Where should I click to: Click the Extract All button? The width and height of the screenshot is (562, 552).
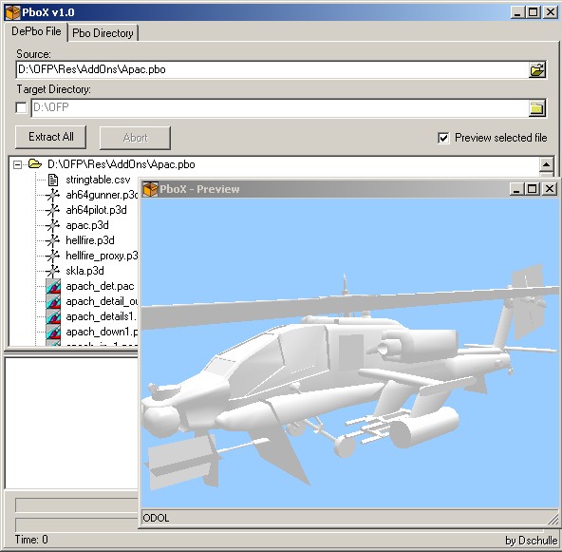[50, 137]
